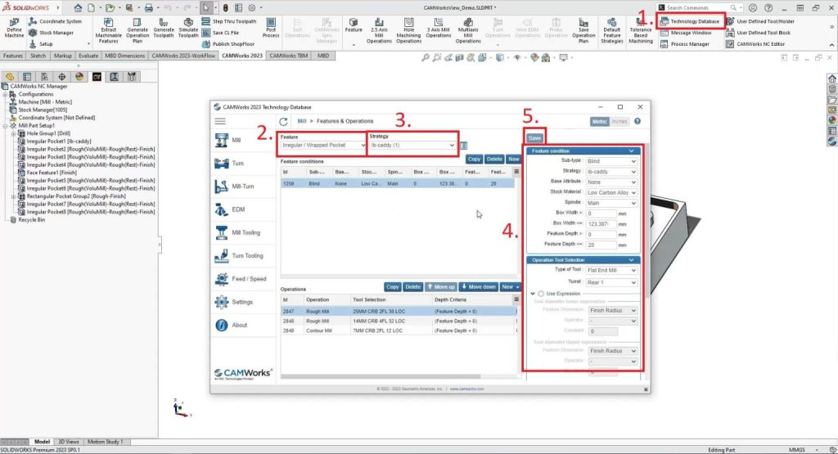This screenshot has width=838, height=454.
Task: Select the Contour Mill operation row
Action: [x=399, y=330]
